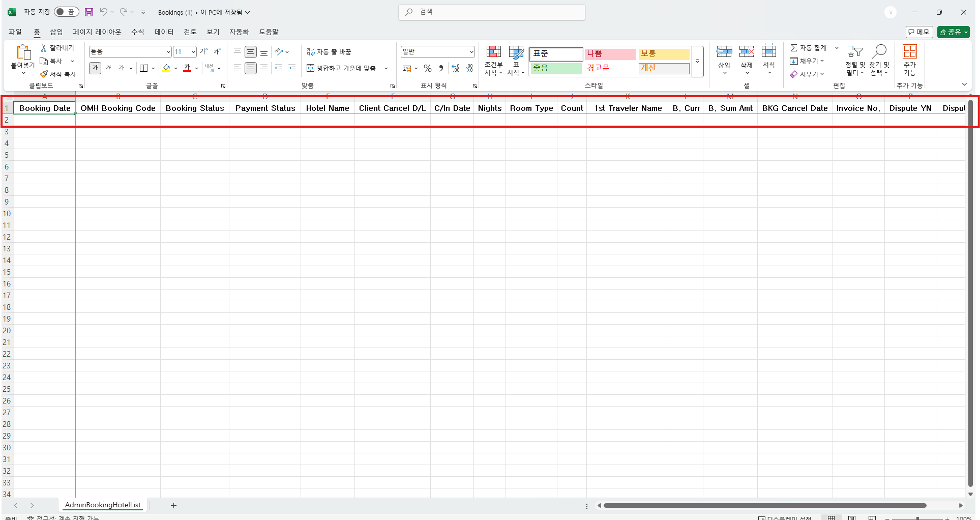Click the 자동 합계 button
The width and height of the screenshot is (980, 520).
click(808, 48)
